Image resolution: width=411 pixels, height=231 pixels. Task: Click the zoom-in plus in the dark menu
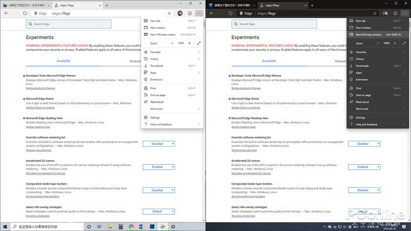point(395,43)
